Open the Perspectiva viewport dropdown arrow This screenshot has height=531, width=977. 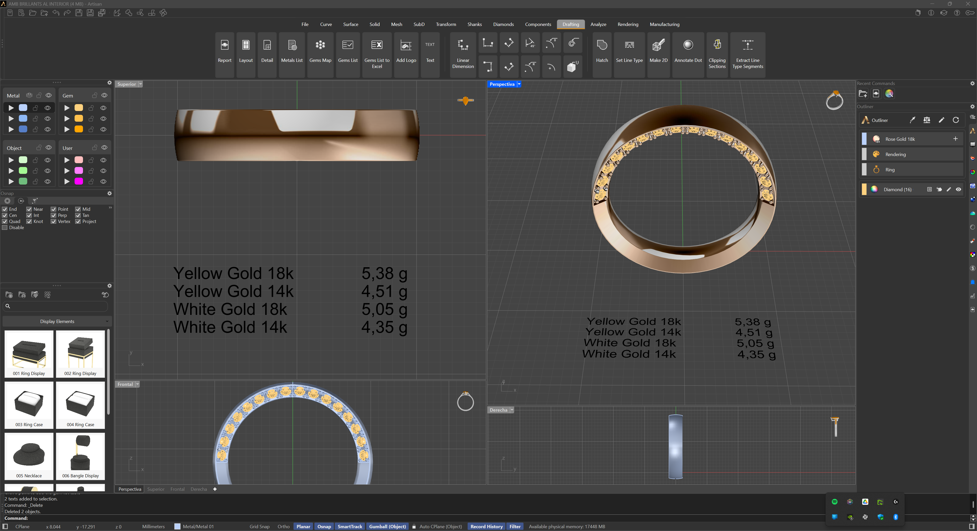coord(519,84)
